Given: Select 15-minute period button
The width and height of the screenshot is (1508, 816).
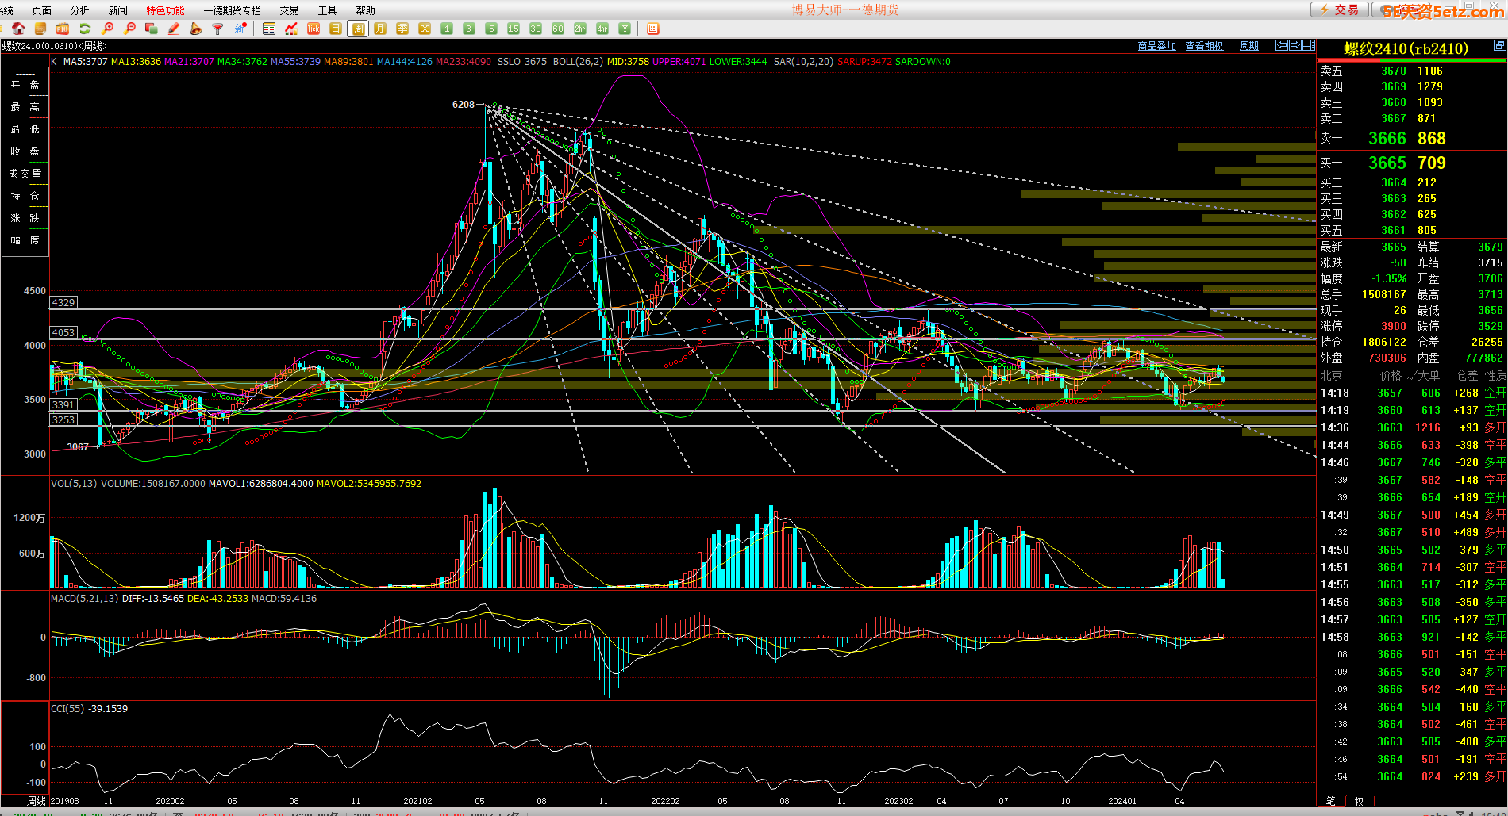Looking at the screenshot, I should (x=514, y=29).
